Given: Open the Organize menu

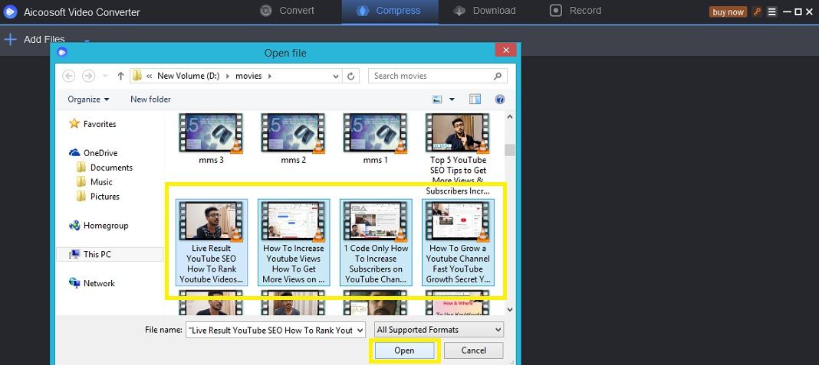Looking at the screenshot, I should tap(88, 99).
